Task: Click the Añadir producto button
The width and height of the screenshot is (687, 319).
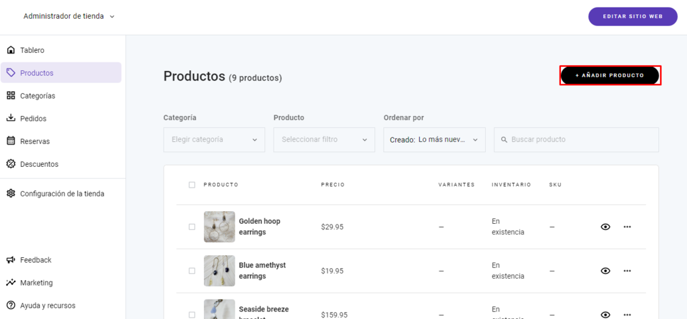Action: pyautogui.click(x=610, y=75)
